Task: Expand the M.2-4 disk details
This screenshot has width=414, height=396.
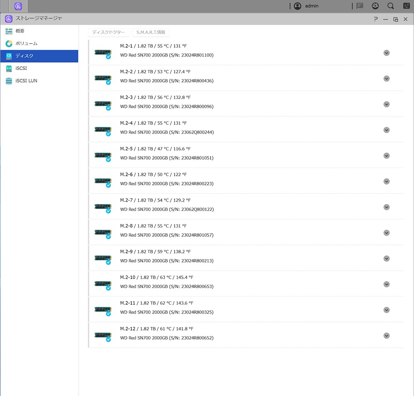Action: (387, 130)
